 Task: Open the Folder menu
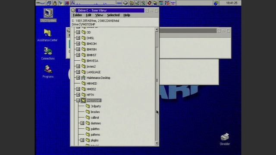[x=77, y=15]
